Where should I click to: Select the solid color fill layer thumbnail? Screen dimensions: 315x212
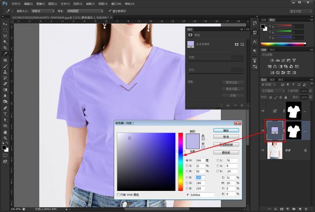click(275, 131)
